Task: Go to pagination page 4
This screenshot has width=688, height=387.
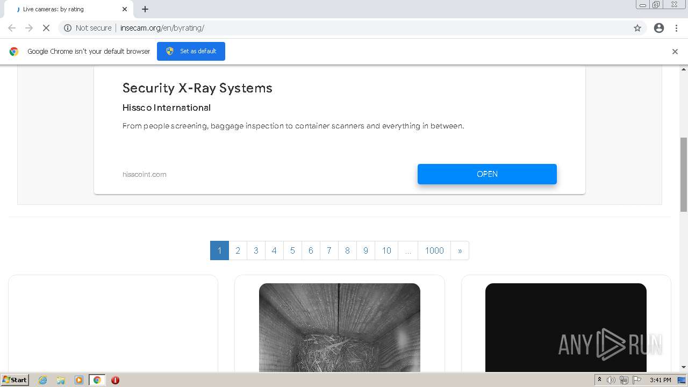Action: (x=274, y=250)
